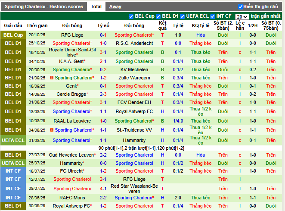Uncheck the Hiển thị ghi chú option
This screenshot has height=211, width=285.
pyautogui.click(x=240, y=7)
